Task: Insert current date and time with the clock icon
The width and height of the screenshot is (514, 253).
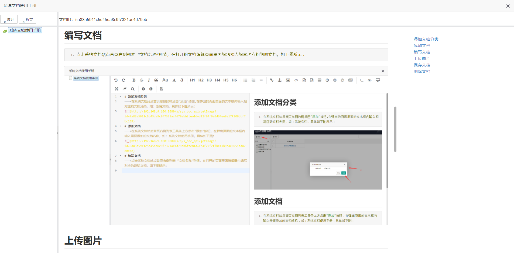Action: 327,80
